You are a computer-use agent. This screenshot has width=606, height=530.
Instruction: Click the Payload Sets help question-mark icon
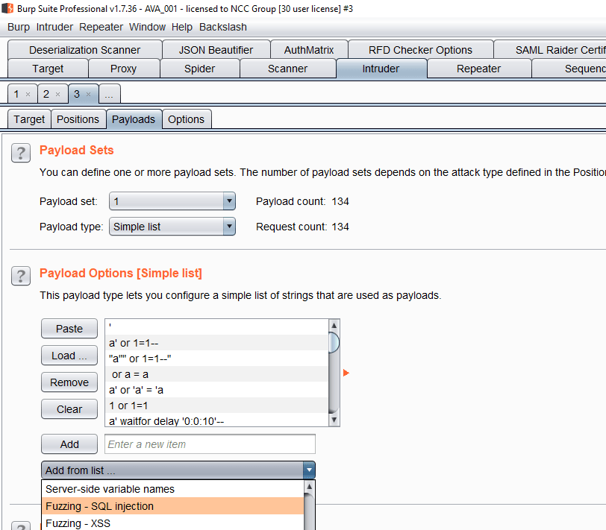[20, 153]
